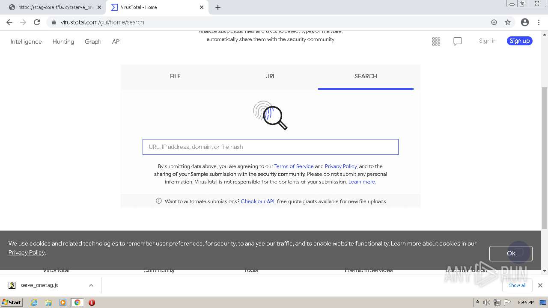Viewport: 548px width, 308px height.
Task: Close the VirusTotal - Home tab
Action: point(202,7)
